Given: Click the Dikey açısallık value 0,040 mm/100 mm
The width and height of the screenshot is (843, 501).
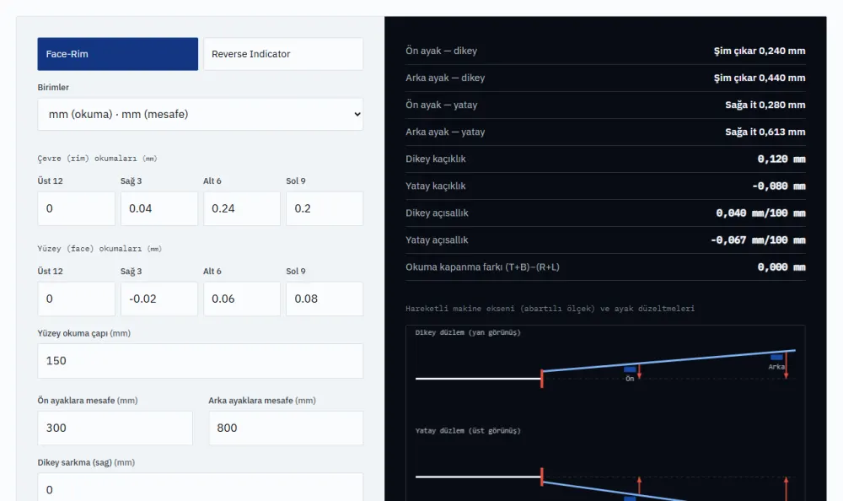Looking at the screenshot, I should pos(760,213).
